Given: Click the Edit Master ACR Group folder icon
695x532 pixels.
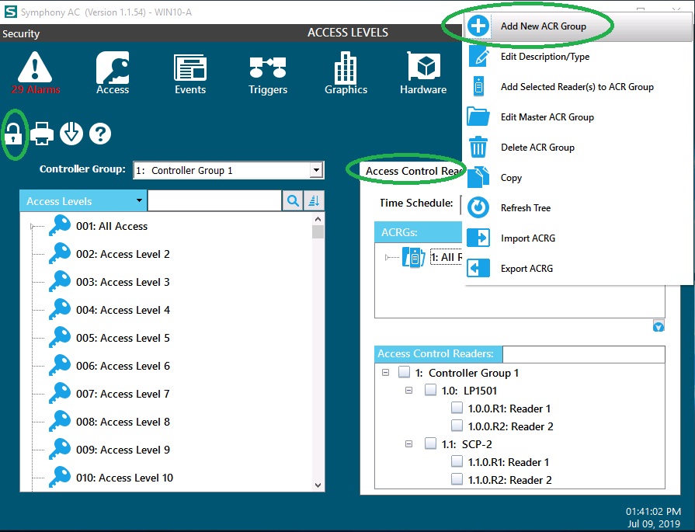Looking at the screenshot, I should [x=478, y=117].
